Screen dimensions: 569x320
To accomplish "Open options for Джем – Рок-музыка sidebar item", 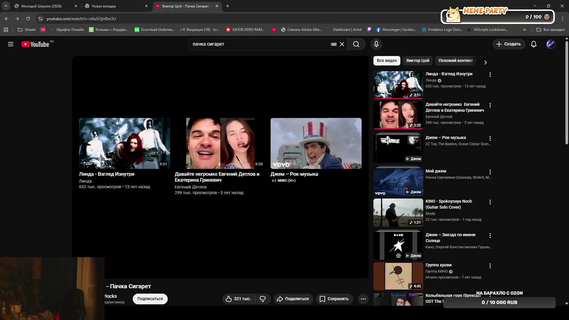I will coord(490,138).
